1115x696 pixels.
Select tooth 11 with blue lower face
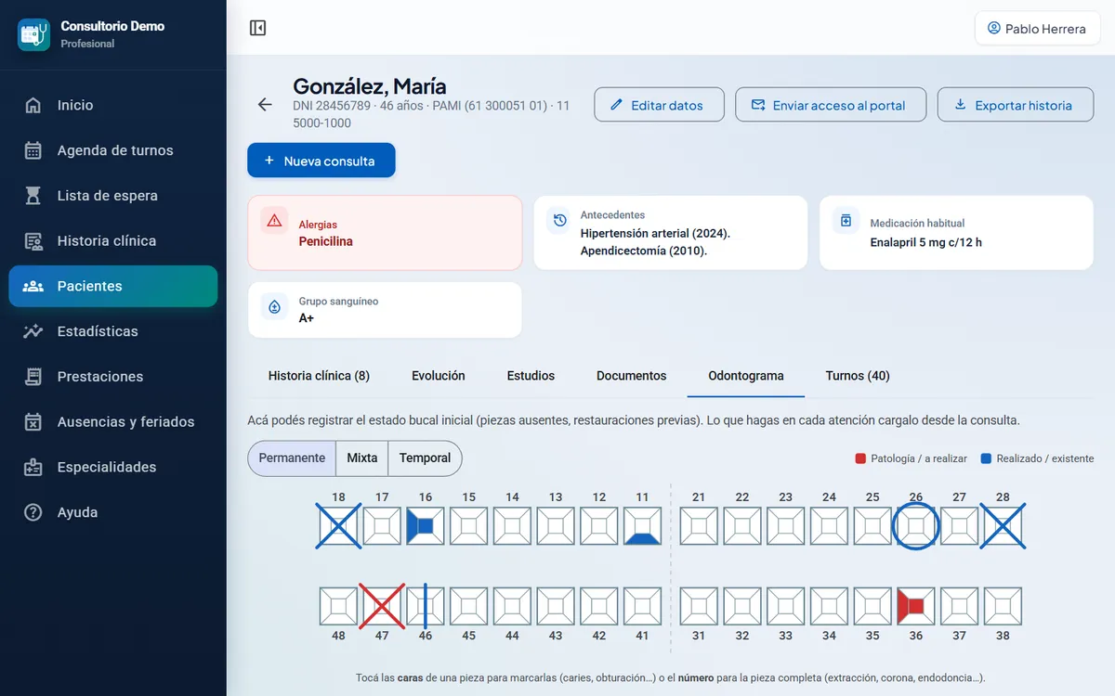(x=642, y=526)
